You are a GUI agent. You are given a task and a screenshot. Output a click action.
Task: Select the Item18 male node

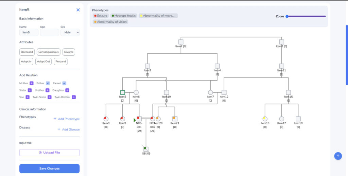298,119
